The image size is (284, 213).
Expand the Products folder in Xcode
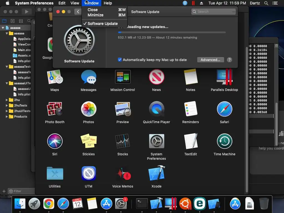tap(7, 116)
